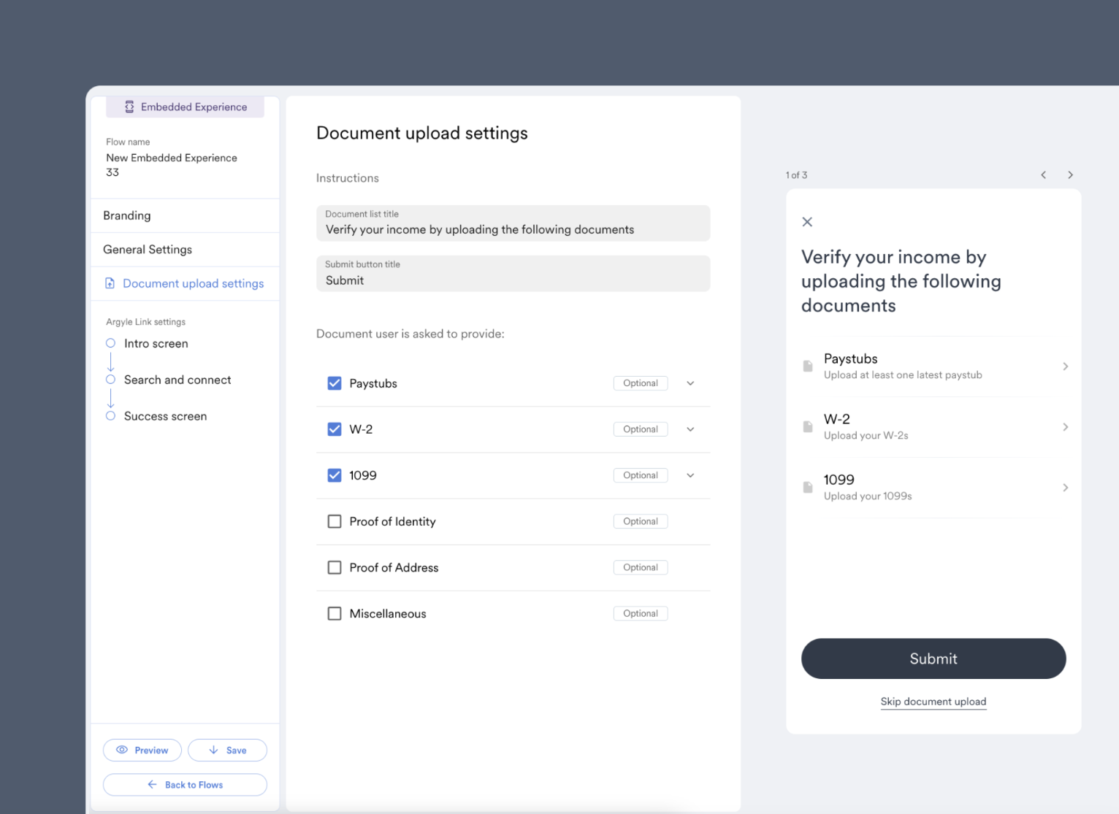
Task: Click the document icon beside Paystubs in preview
Action: [807, 366]
